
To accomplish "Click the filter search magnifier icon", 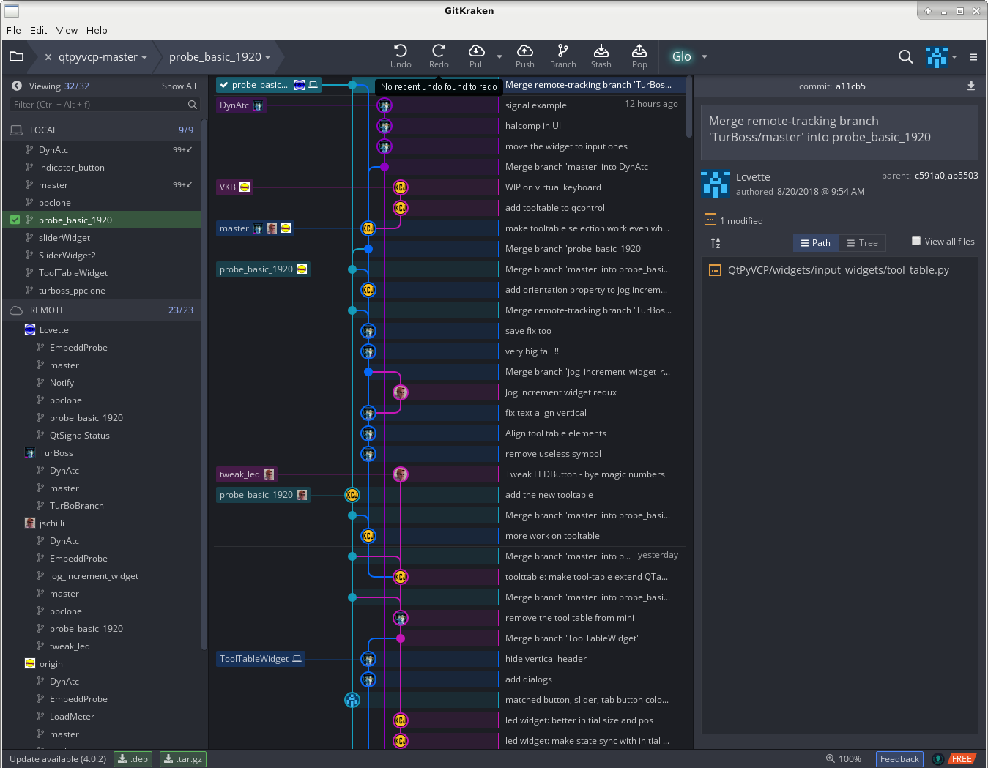I will (193, 105).
